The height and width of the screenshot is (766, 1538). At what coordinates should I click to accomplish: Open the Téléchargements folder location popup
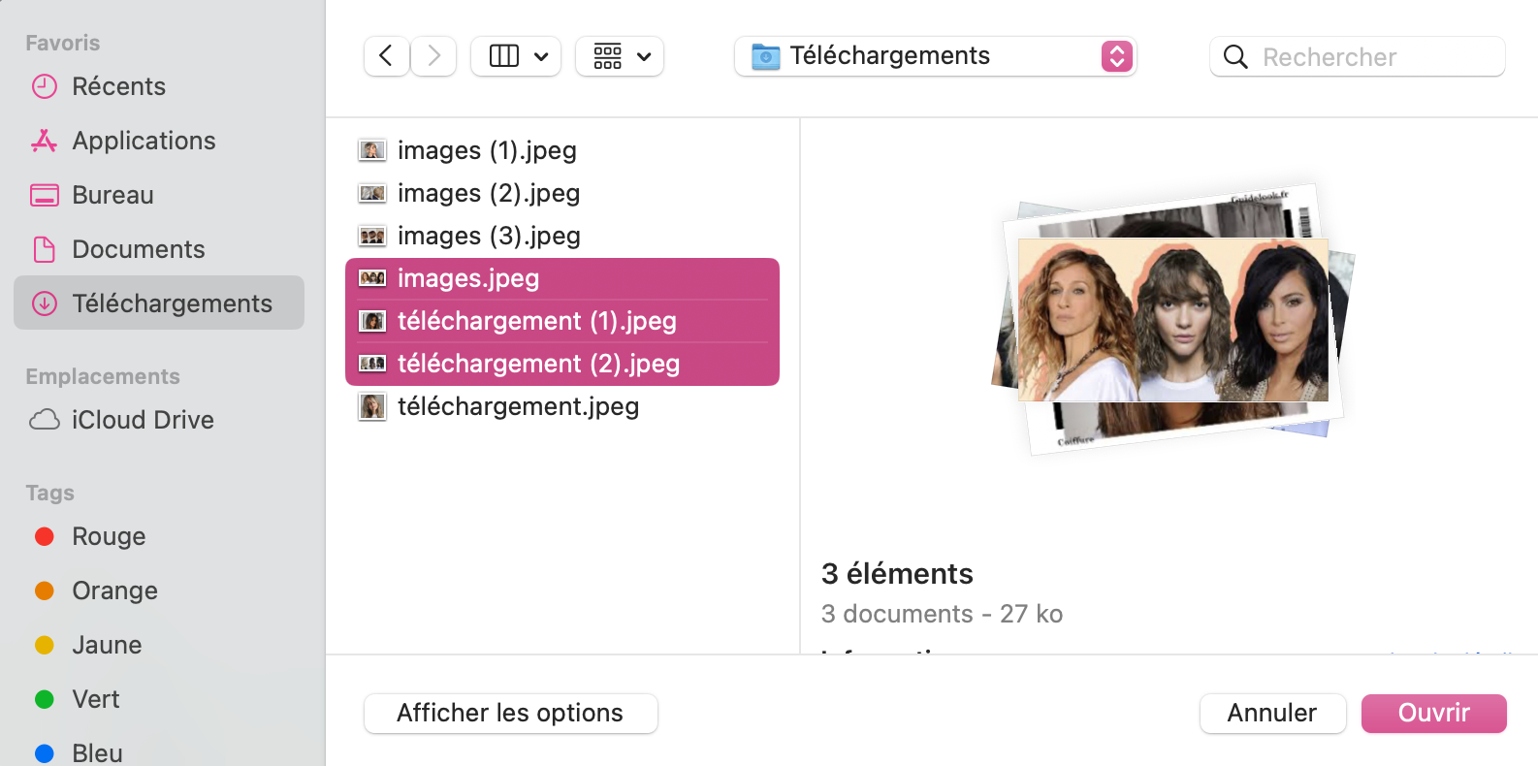click(935, 56)
